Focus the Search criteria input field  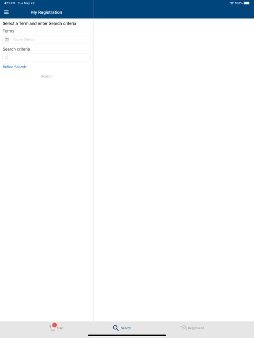[47, 57]
